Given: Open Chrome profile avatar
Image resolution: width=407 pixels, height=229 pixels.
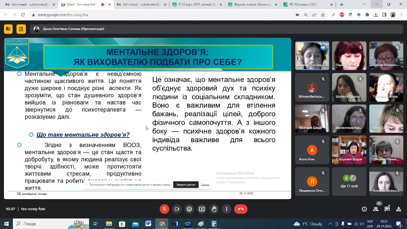Looking at the screenshot, I should 393,15.
